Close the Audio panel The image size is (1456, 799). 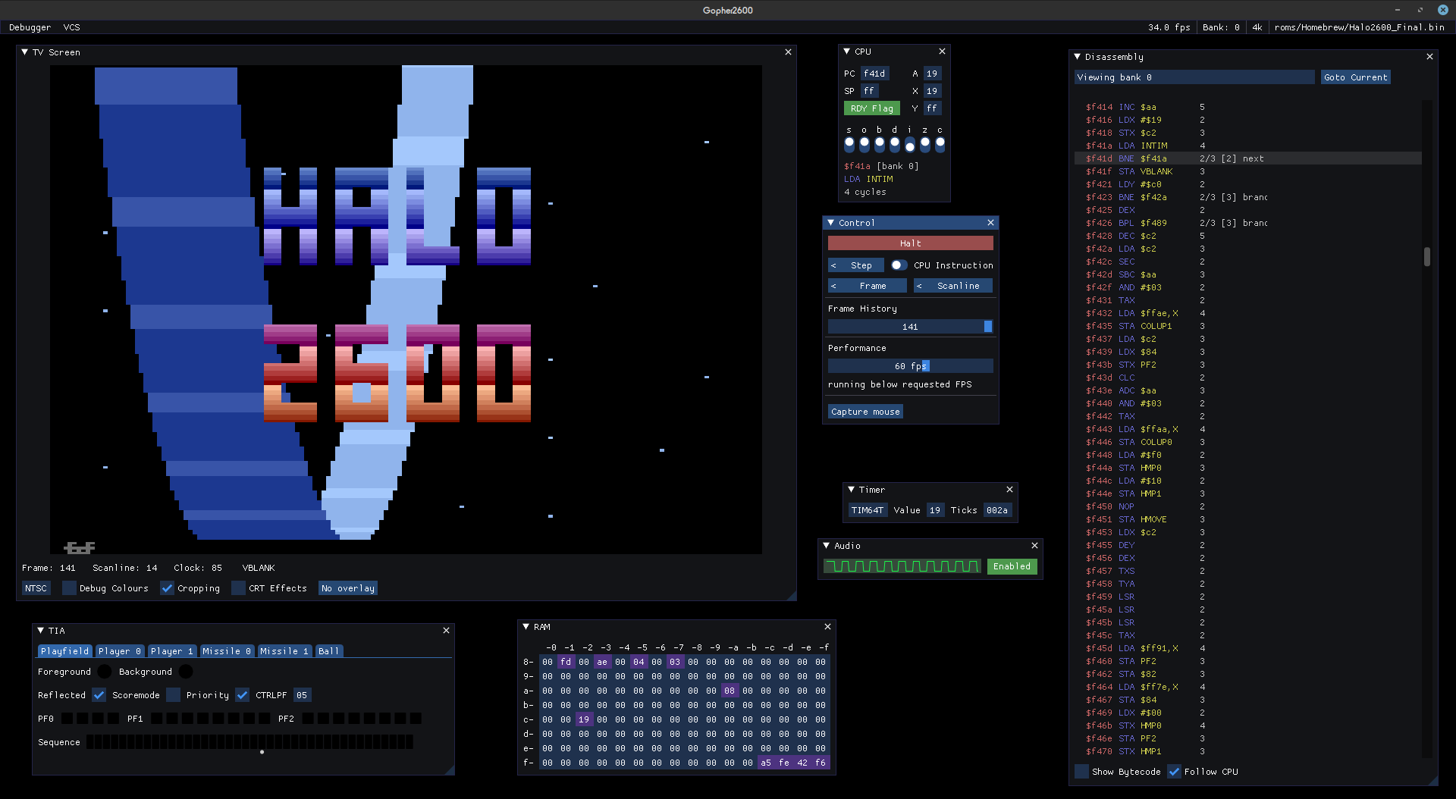pos(1034,546)
